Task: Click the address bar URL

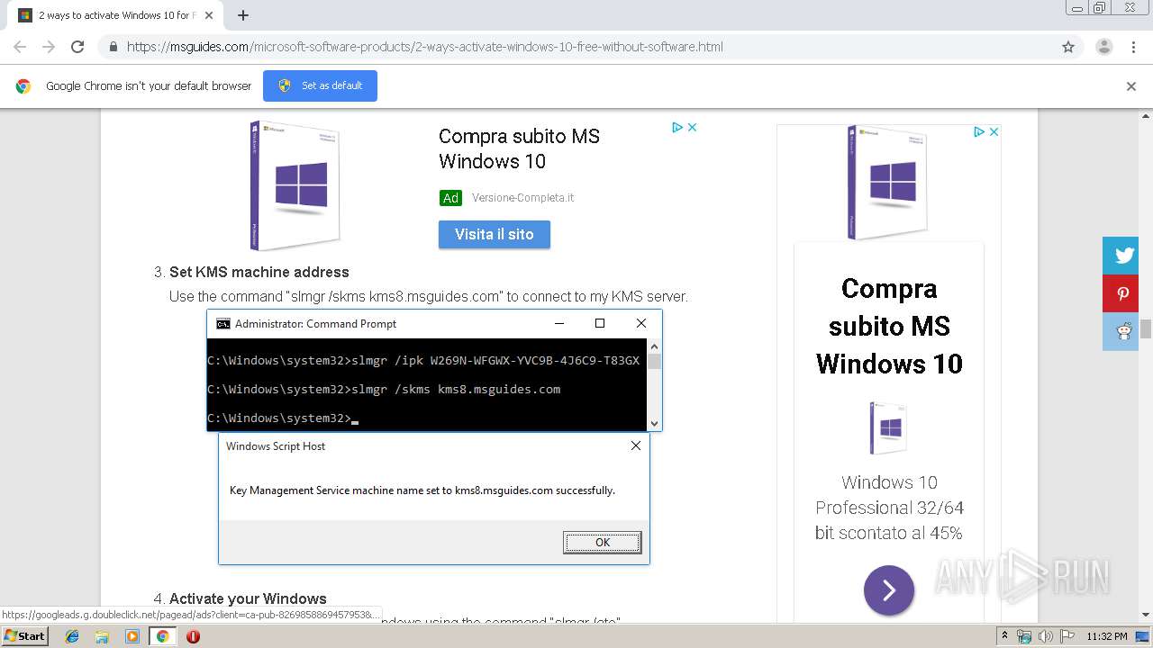Action: pos(424,47)
